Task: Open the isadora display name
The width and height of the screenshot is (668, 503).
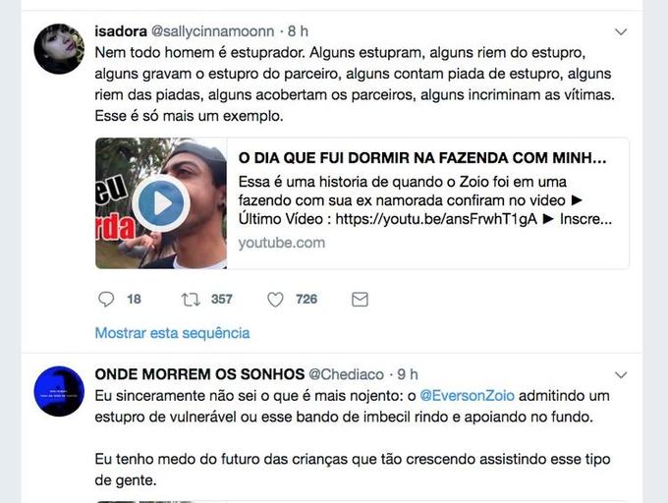Action: (121, 31)
